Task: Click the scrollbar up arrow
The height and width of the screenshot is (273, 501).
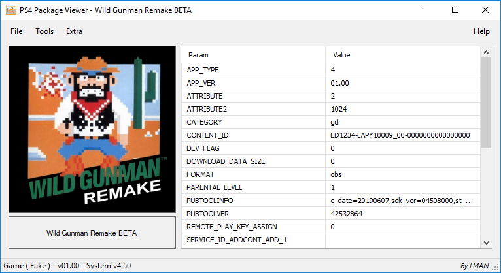Action: (x=486, y=52)
